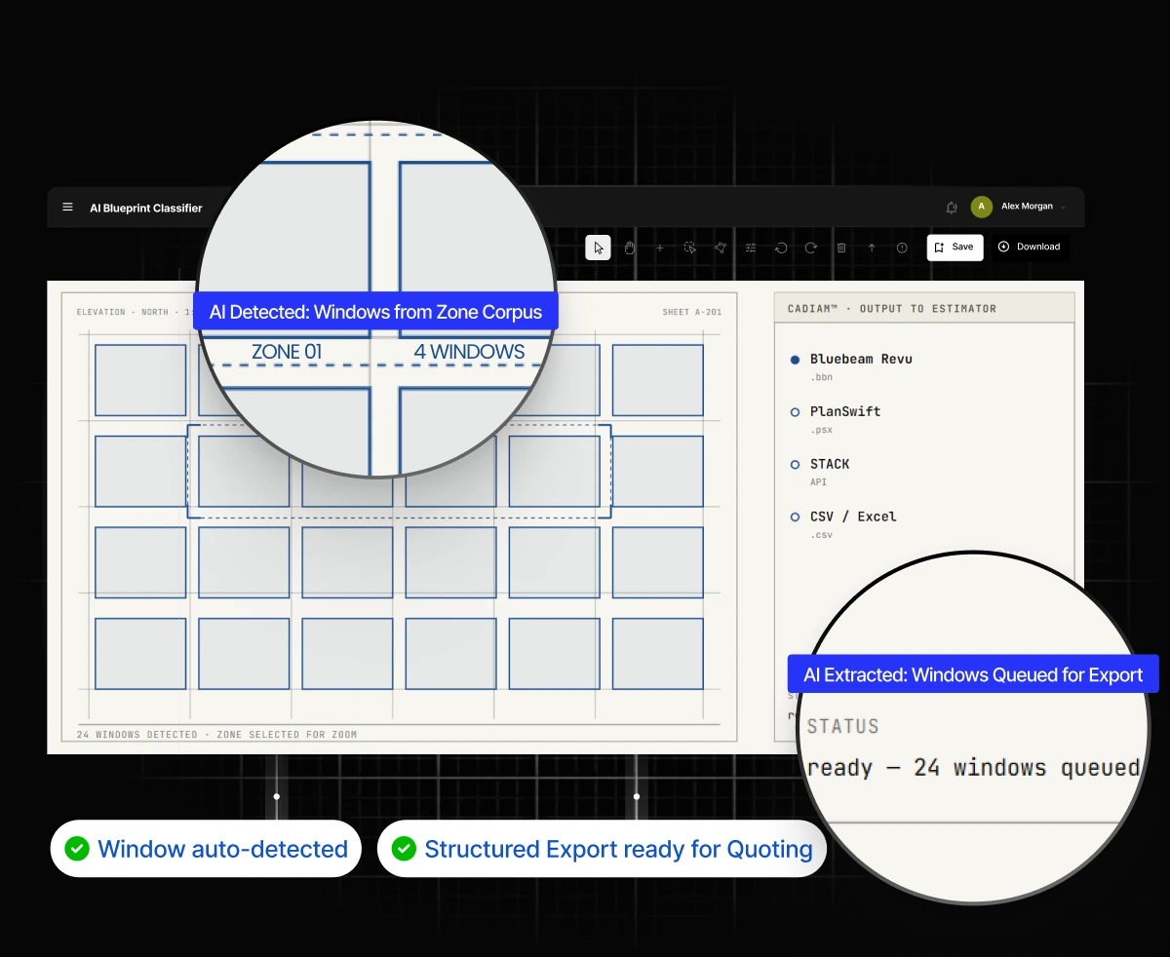The height and width of the screenshot is (957, 1170).
Task: Click the 'STATUS' label in magnifier
Action: coord(843,727)
